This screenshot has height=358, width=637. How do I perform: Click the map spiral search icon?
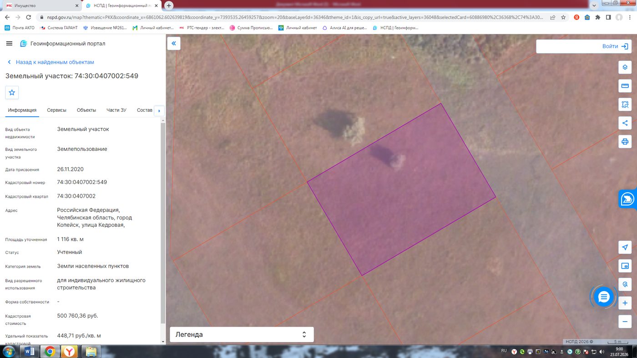625,284
